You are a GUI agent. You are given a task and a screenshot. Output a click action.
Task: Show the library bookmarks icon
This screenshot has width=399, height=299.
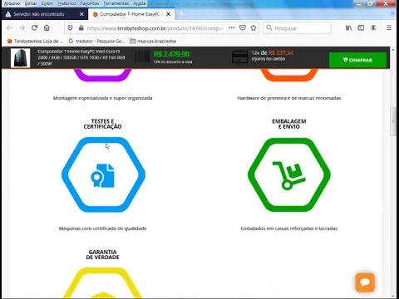(348, 28)
